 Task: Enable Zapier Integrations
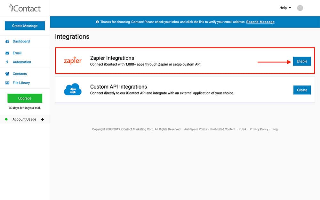click(x=302, y=61)
